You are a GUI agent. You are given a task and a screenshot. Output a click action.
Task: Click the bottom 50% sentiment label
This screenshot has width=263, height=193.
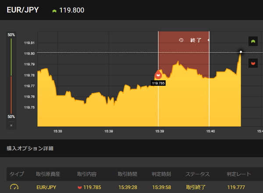(11, 116)
